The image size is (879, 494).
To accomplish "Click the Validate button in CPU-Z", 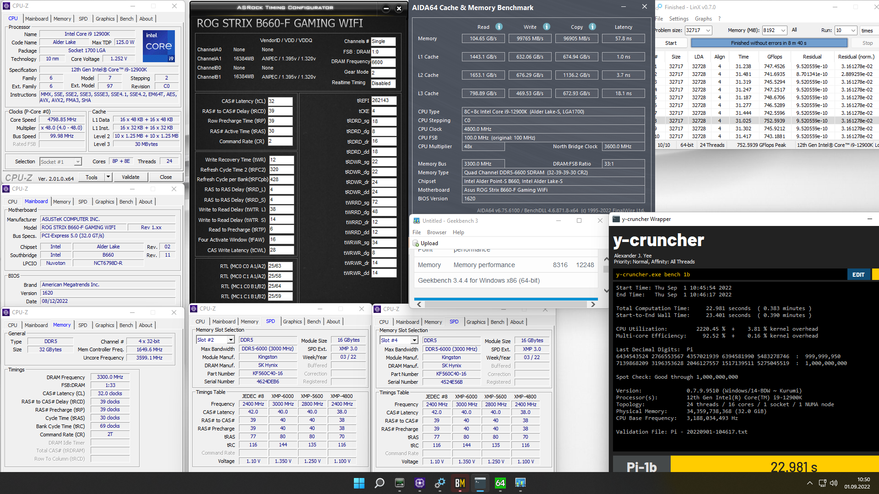I will click(130, 177).
